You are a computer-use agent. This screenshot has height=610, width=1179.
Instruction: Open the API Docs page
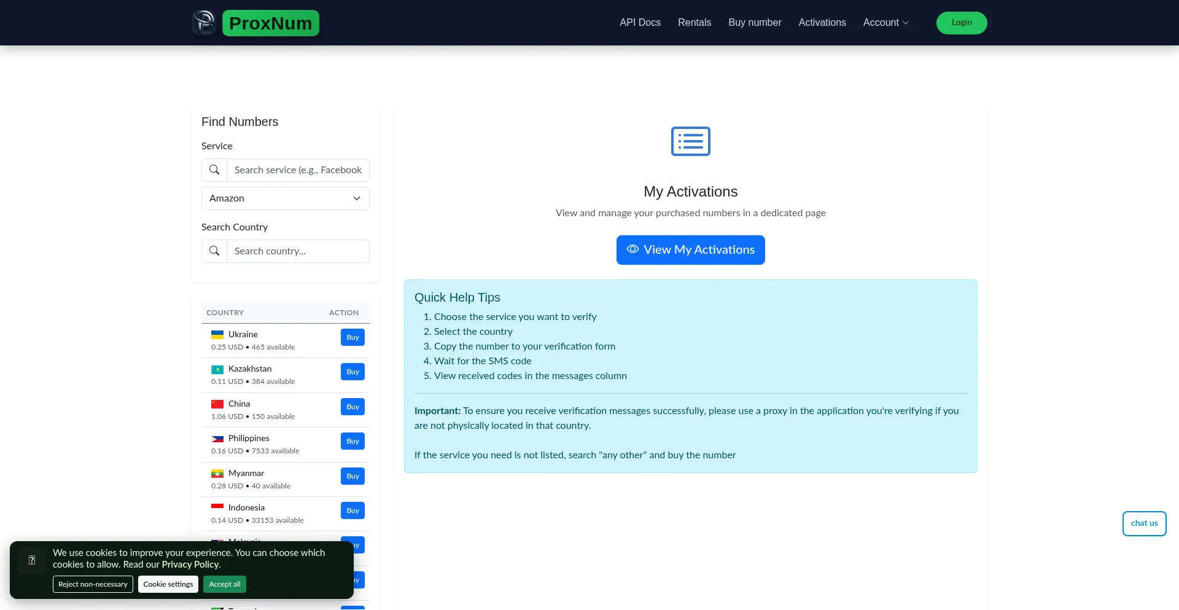(x=640, y=23)
